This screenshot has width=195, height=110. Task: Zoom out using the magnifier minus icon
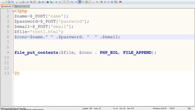[x=60, y=2]
